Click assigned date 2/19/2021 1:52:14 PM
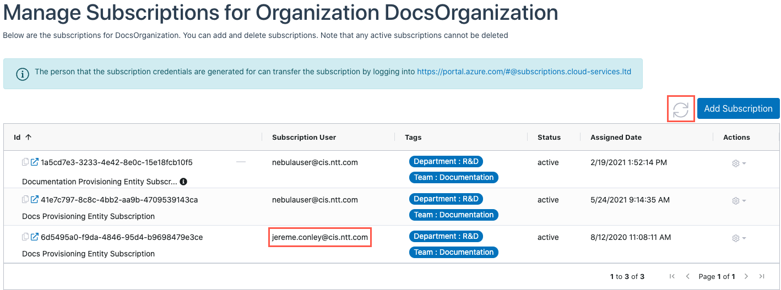Screen dimensions: 781x290 pyautogui.click(x=628, y=162)
